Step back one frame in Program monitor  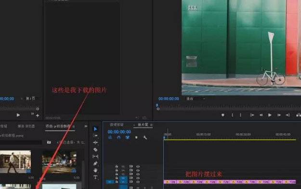tap(261, 115)
